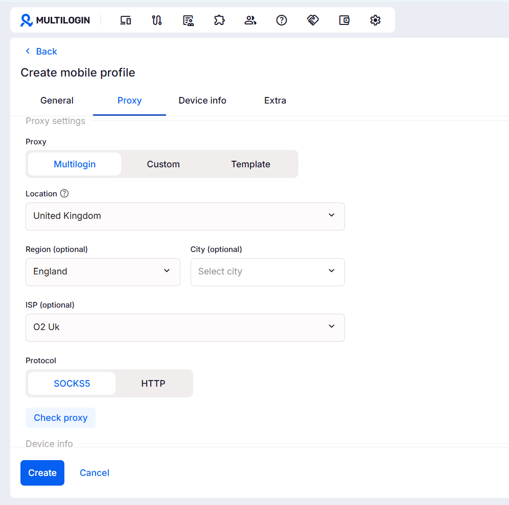This screenshot has height=505, width=509.
Task: Switch to the General tab
Action: click(x=57, y=100)
